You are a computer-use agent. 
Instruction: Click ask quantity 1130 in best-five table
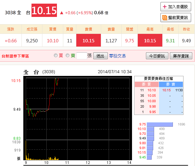point(179,90)
